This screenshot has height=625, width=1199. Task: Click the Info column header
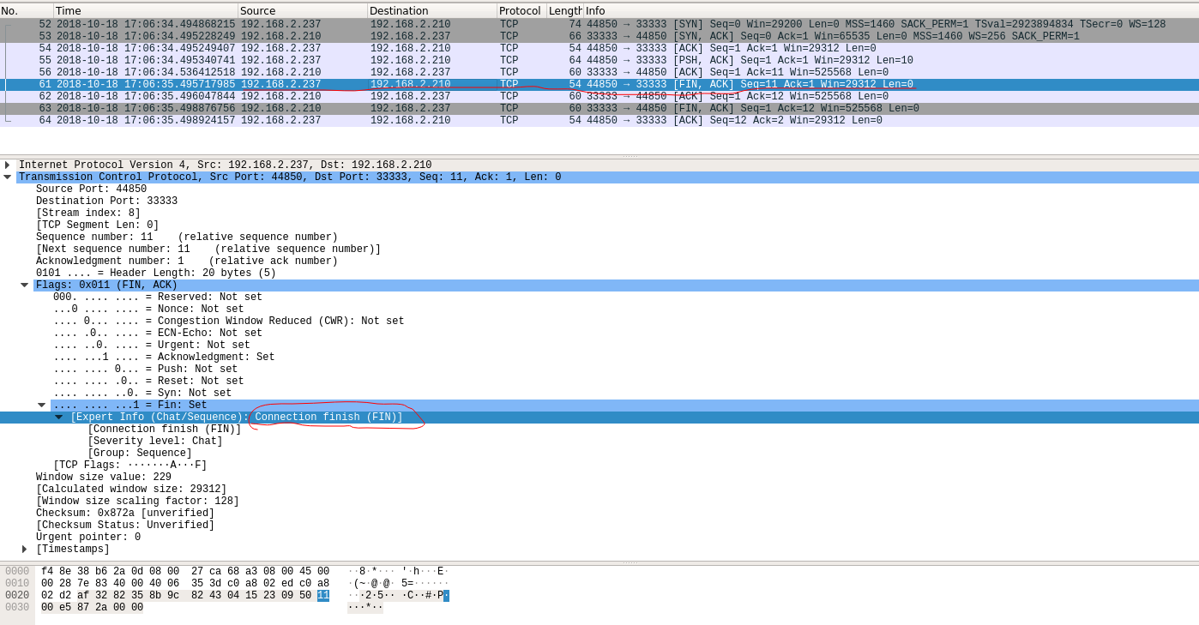(890, 11)
